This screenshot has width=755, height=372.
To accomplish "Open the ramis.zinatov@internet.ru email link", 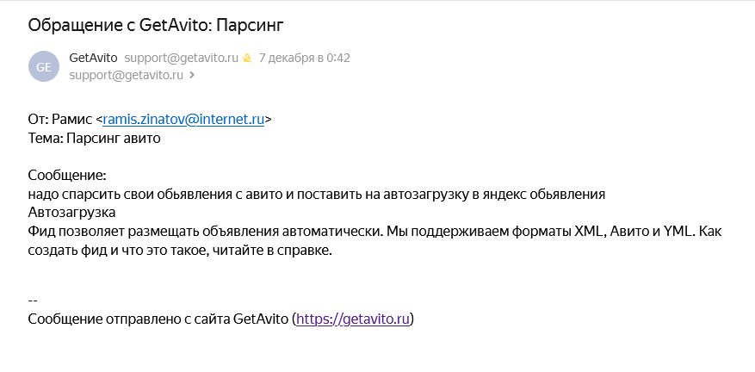I will click(x=183, y=120).
